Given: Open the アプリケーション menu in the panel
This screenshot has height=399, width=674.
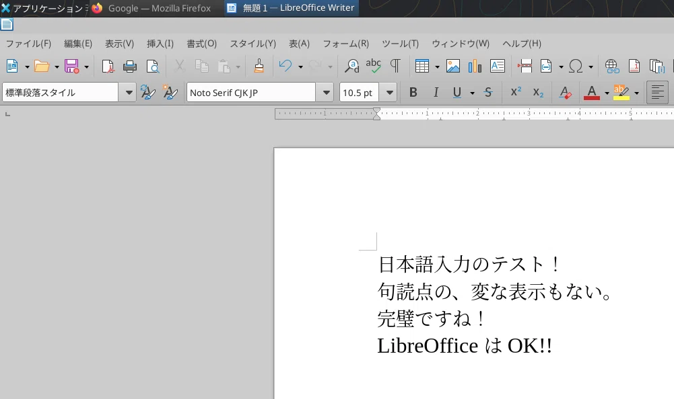Looking at the screenshot, I should coord(44,8).
